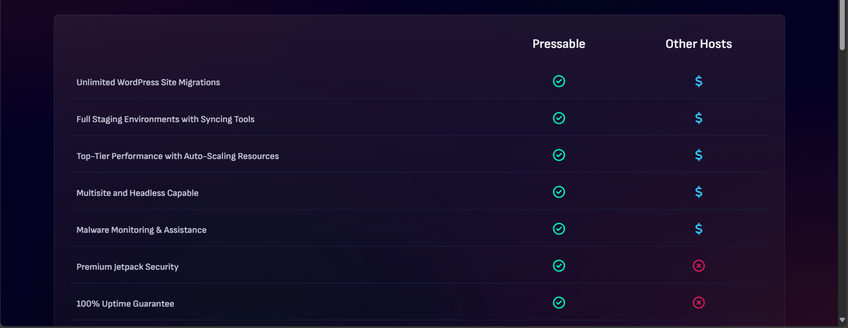Click the checkmark icon for Unlimited WordPress Site Migrations
This screenshot has width=848, height=328.
click(x=559, y=81)
